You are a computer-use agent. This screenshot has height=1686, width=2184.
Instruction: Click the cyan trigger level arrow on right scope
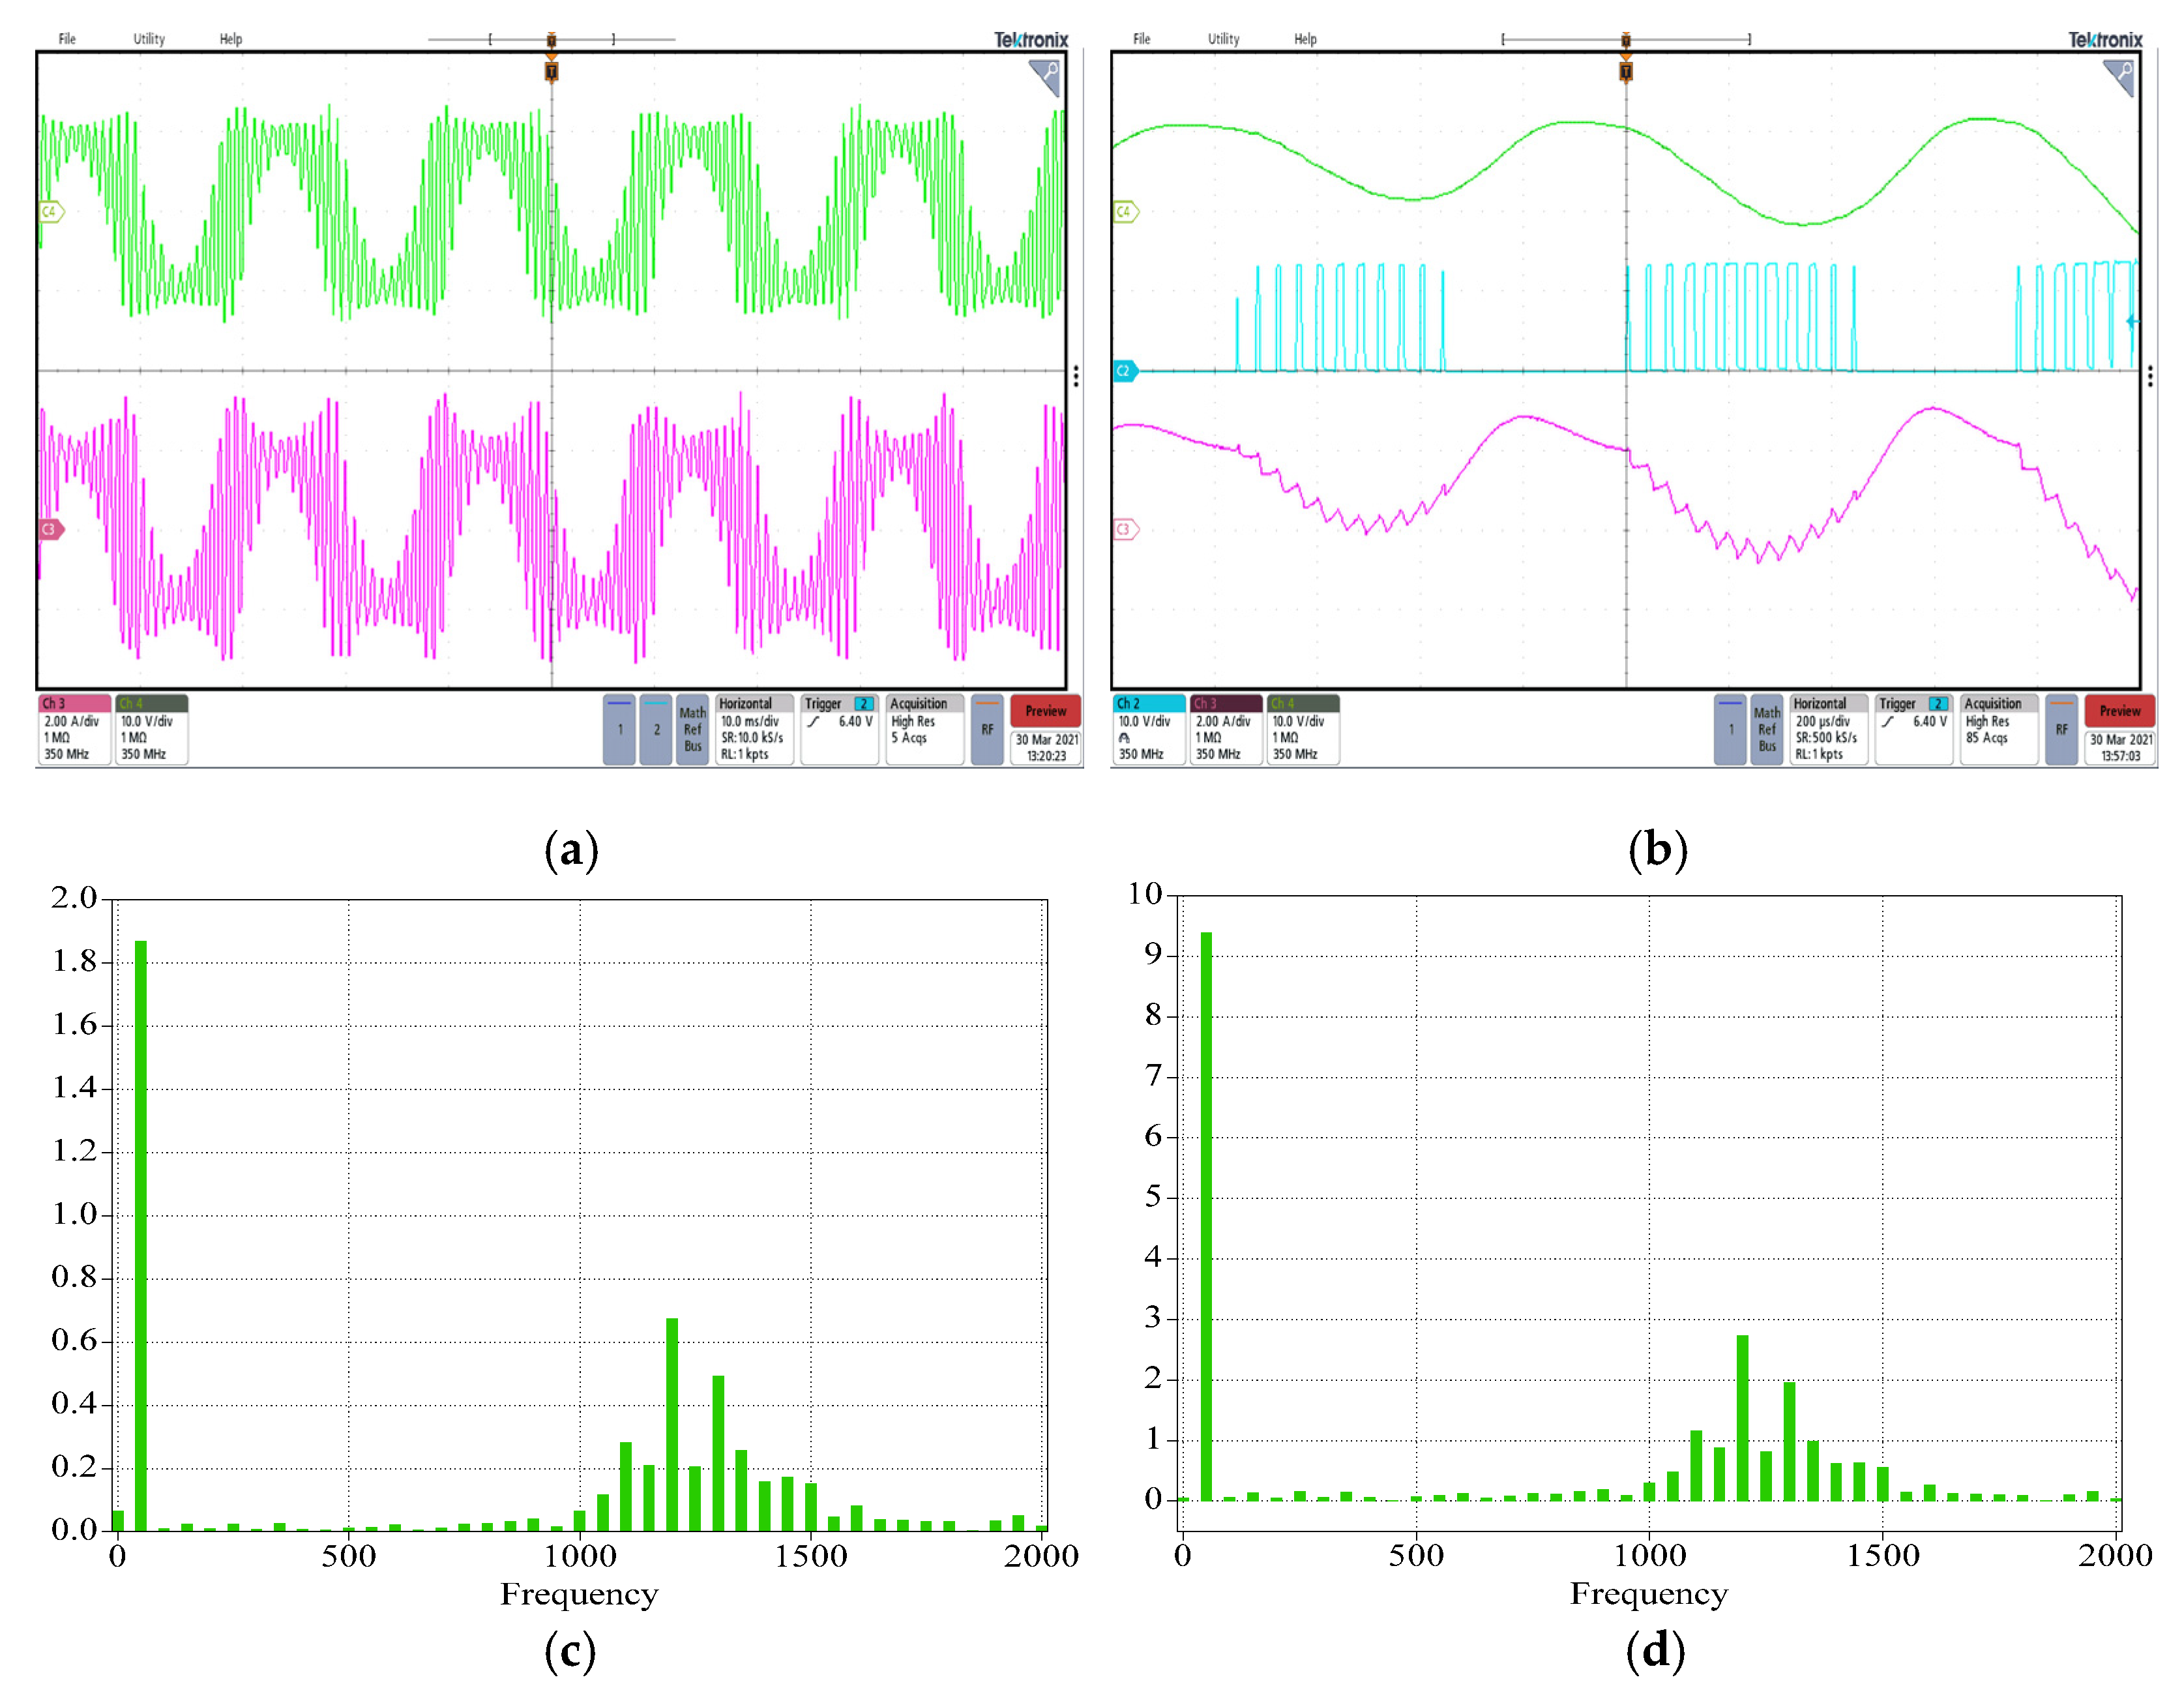(2131, 322)
